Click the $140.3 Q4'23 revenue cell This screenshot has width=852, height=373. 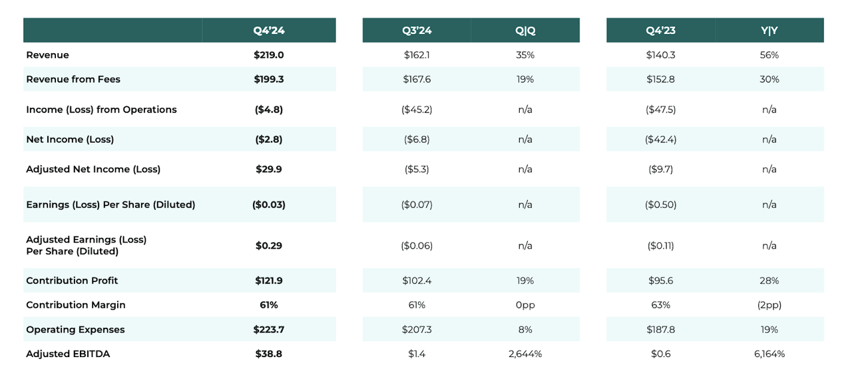click(x=661, y=55)
